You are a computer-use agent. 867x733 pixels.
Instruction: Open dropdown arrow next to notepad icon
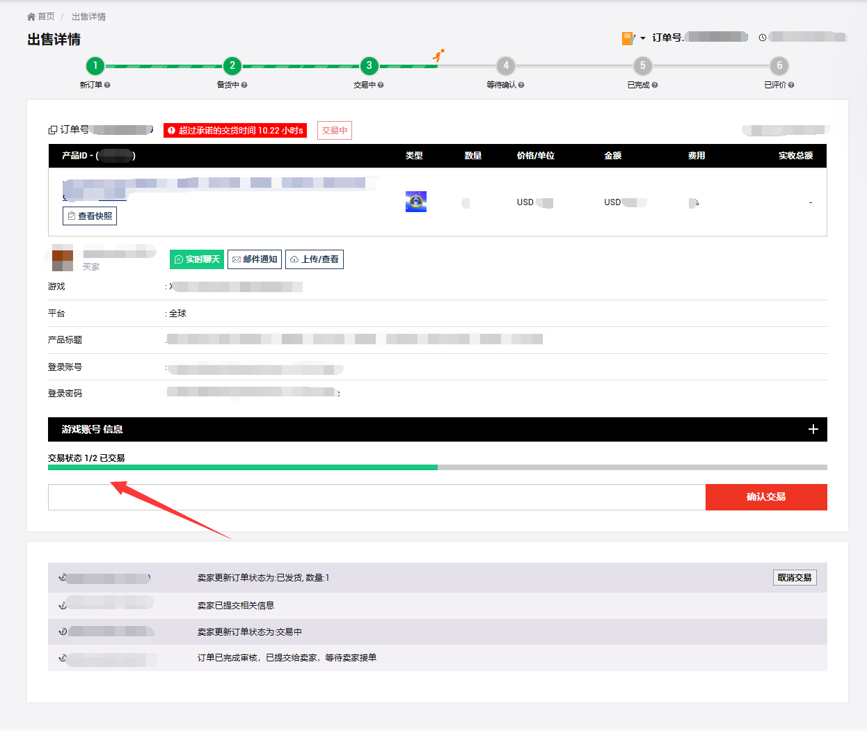(x=643, y=38)
